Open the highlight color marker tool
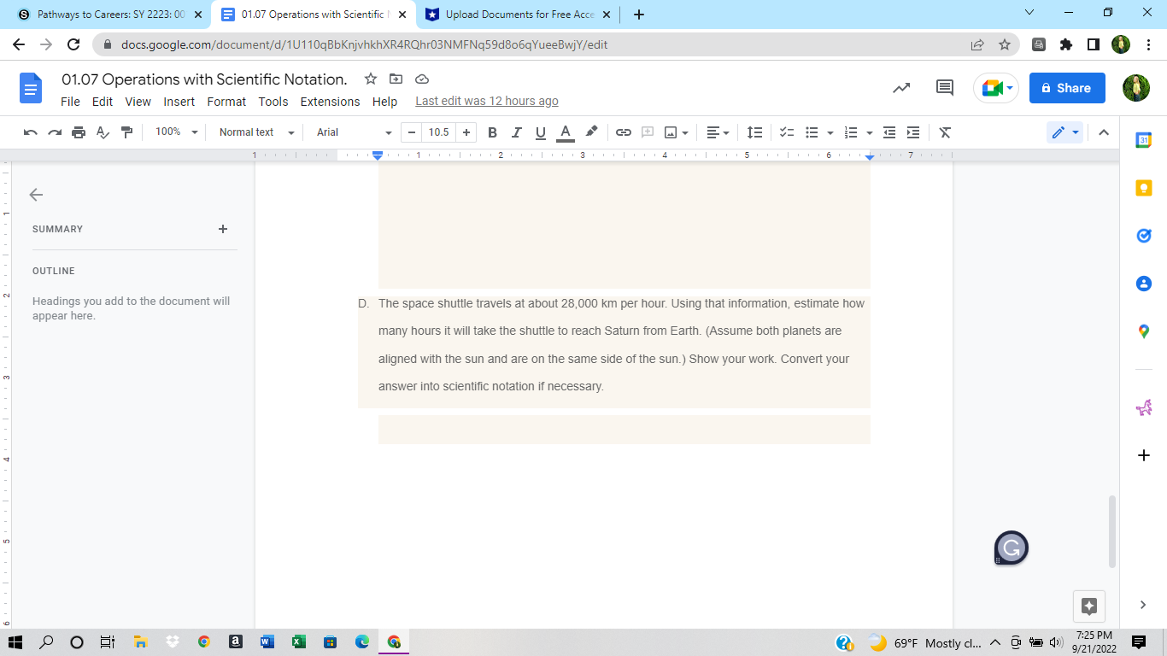The image size is (1167, 656). (x=591, y=132)
